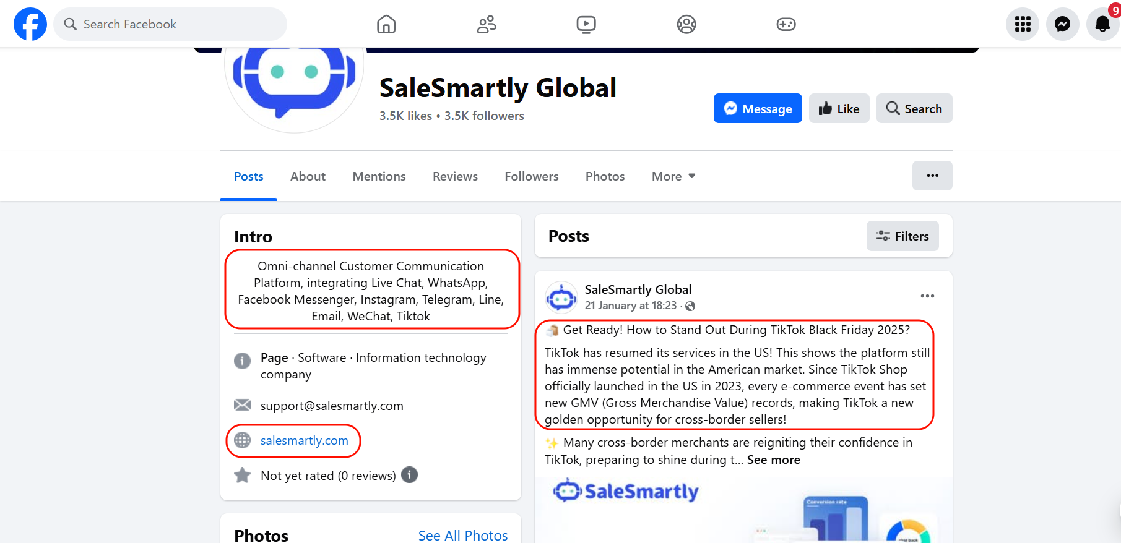Open the page options three-dot menu
1121x543 pixels.
click(932, 176)
